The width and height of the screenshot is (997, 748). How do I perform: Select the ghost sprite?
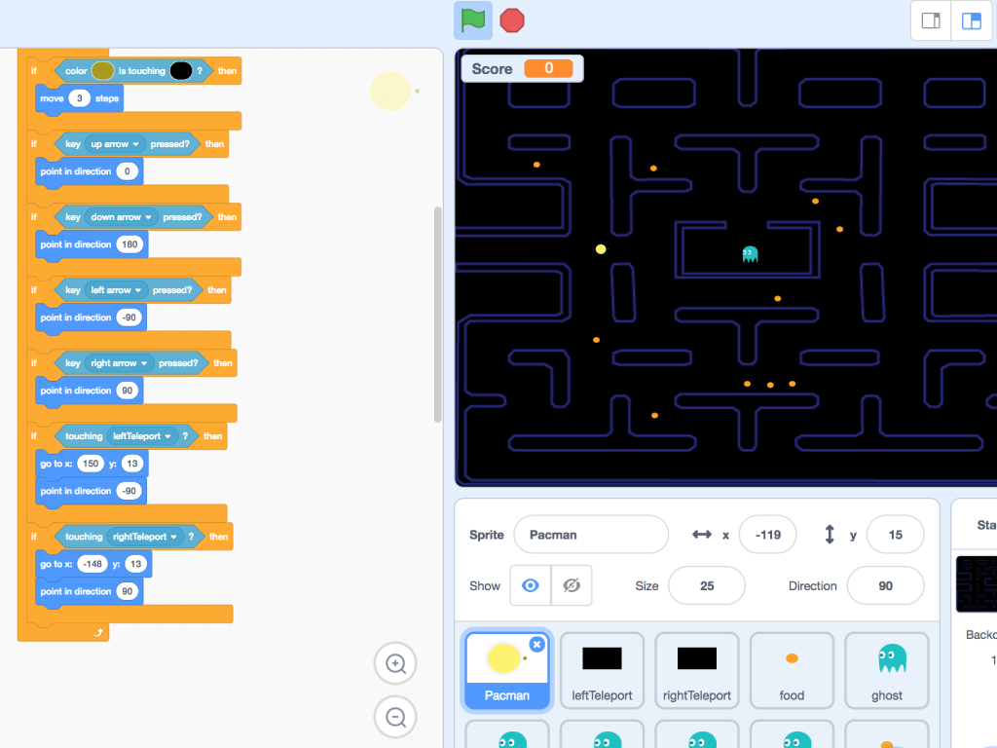pos(886,670)
